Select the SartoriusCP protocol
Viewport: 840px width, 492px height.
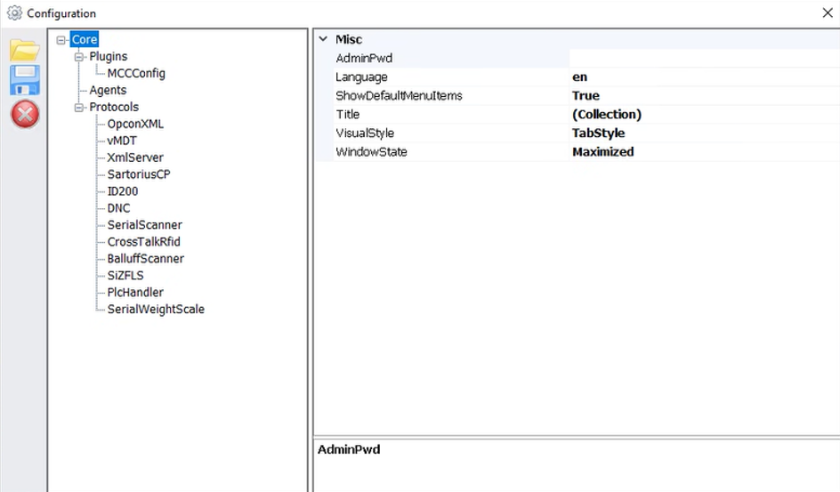(138, 174)
